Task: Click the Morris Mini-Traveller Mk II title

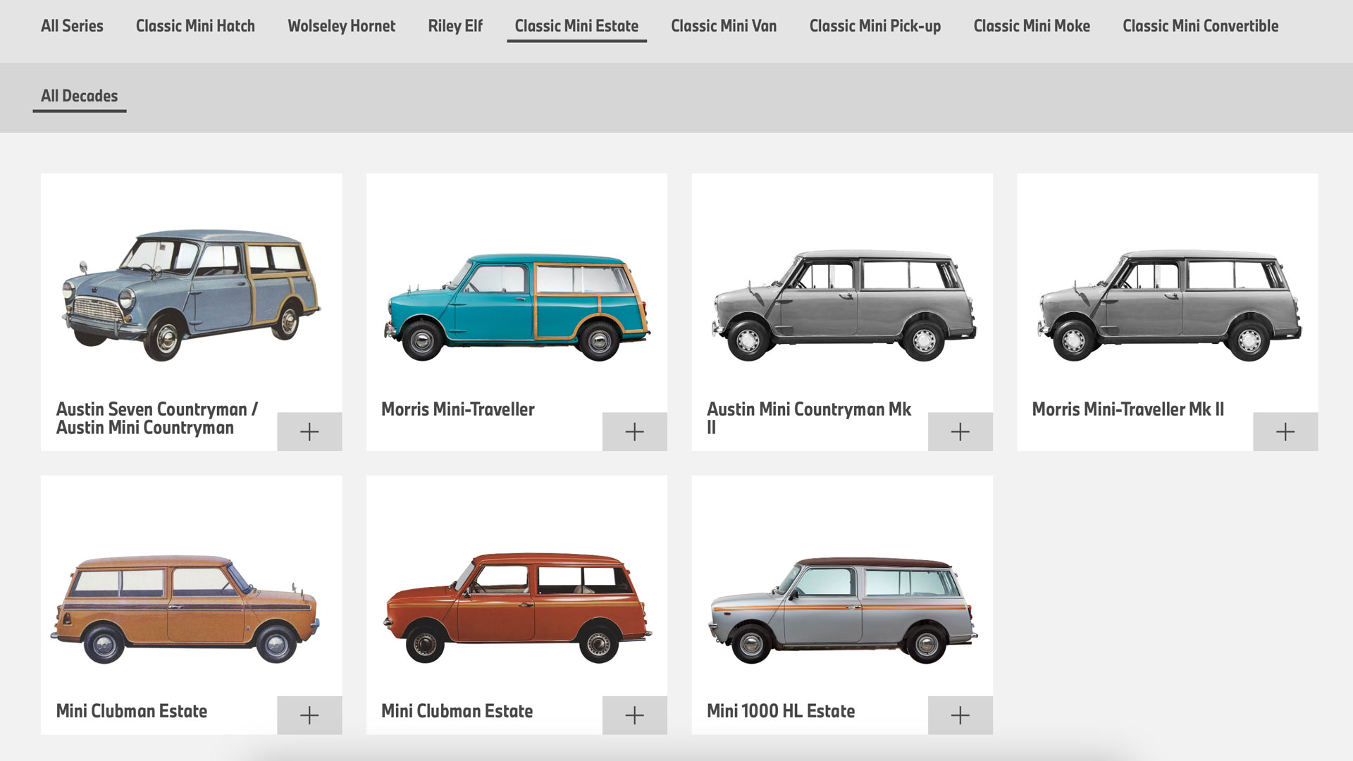Action: [x=1128, y=409]
